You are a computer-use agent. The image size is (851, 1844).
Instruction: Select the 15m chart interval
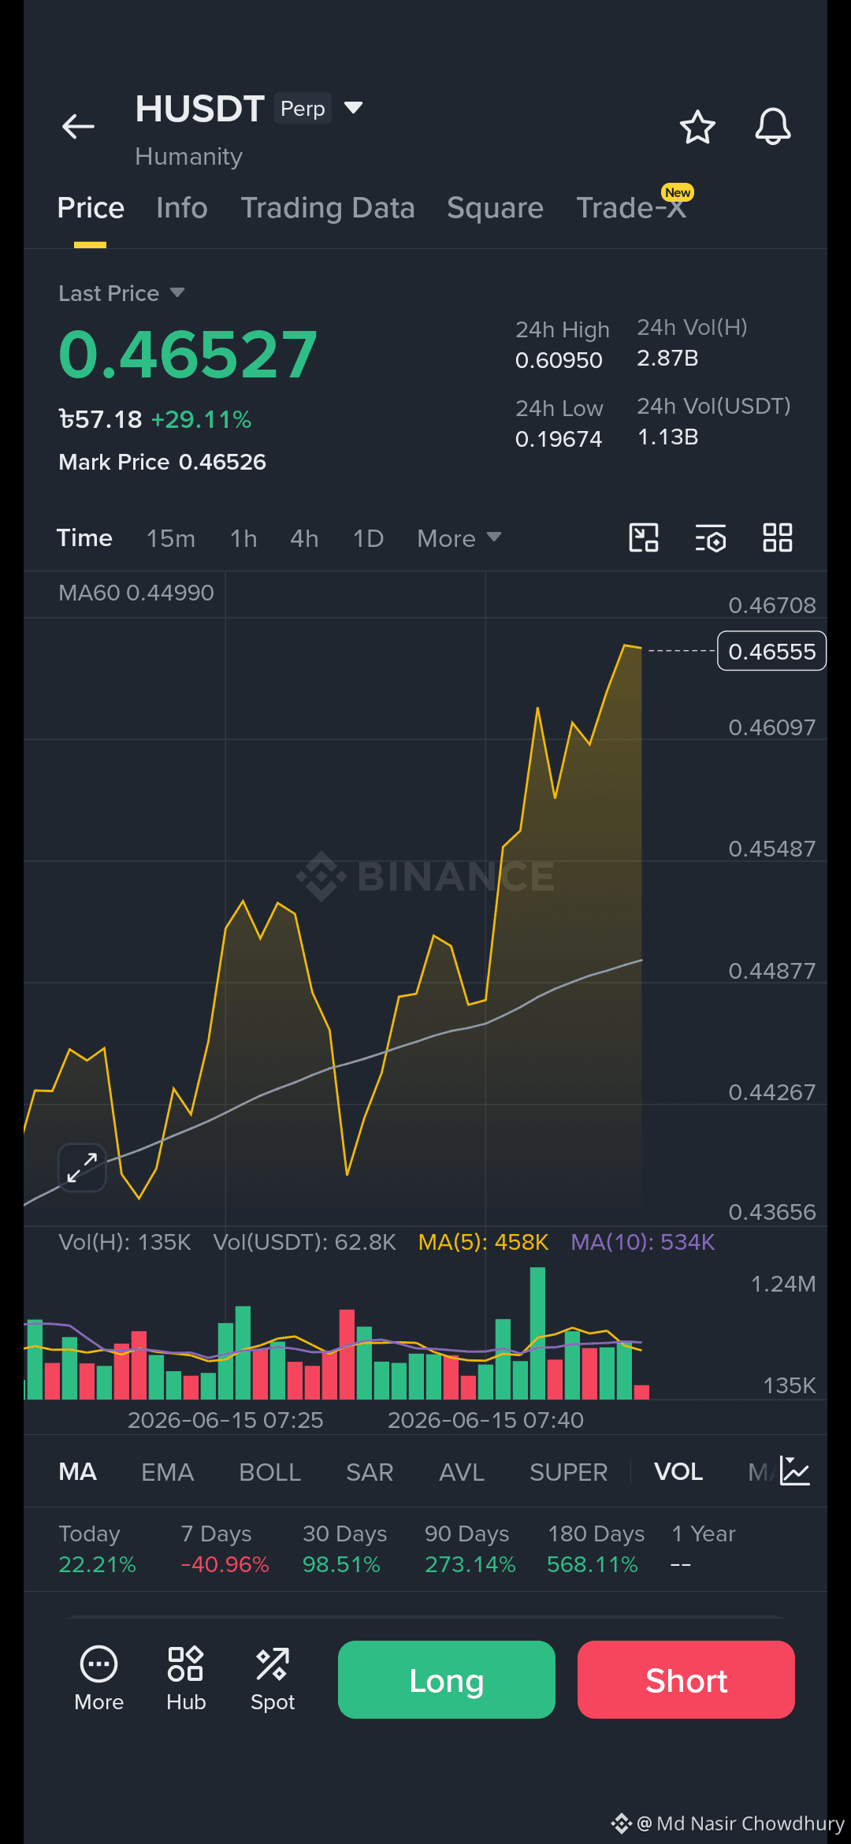tap(171, 538)
